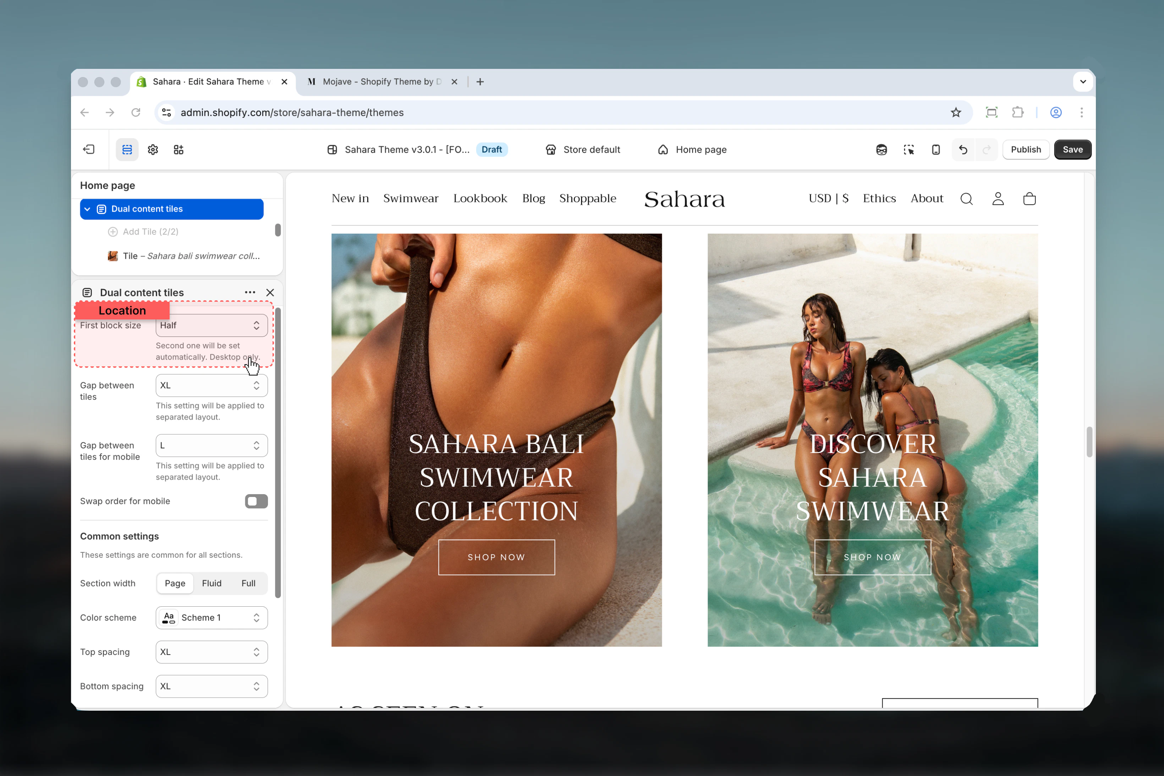1164x776 pixels.
Task: Reload the browser page
Action: click(136, 112)
